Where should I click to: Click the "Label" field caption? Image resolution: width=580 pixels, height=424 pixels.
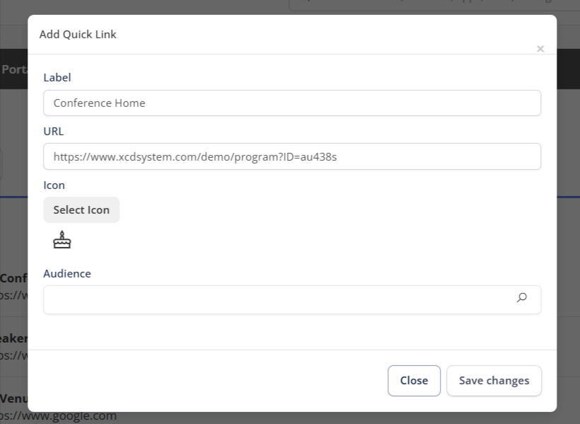click(57, 77)
